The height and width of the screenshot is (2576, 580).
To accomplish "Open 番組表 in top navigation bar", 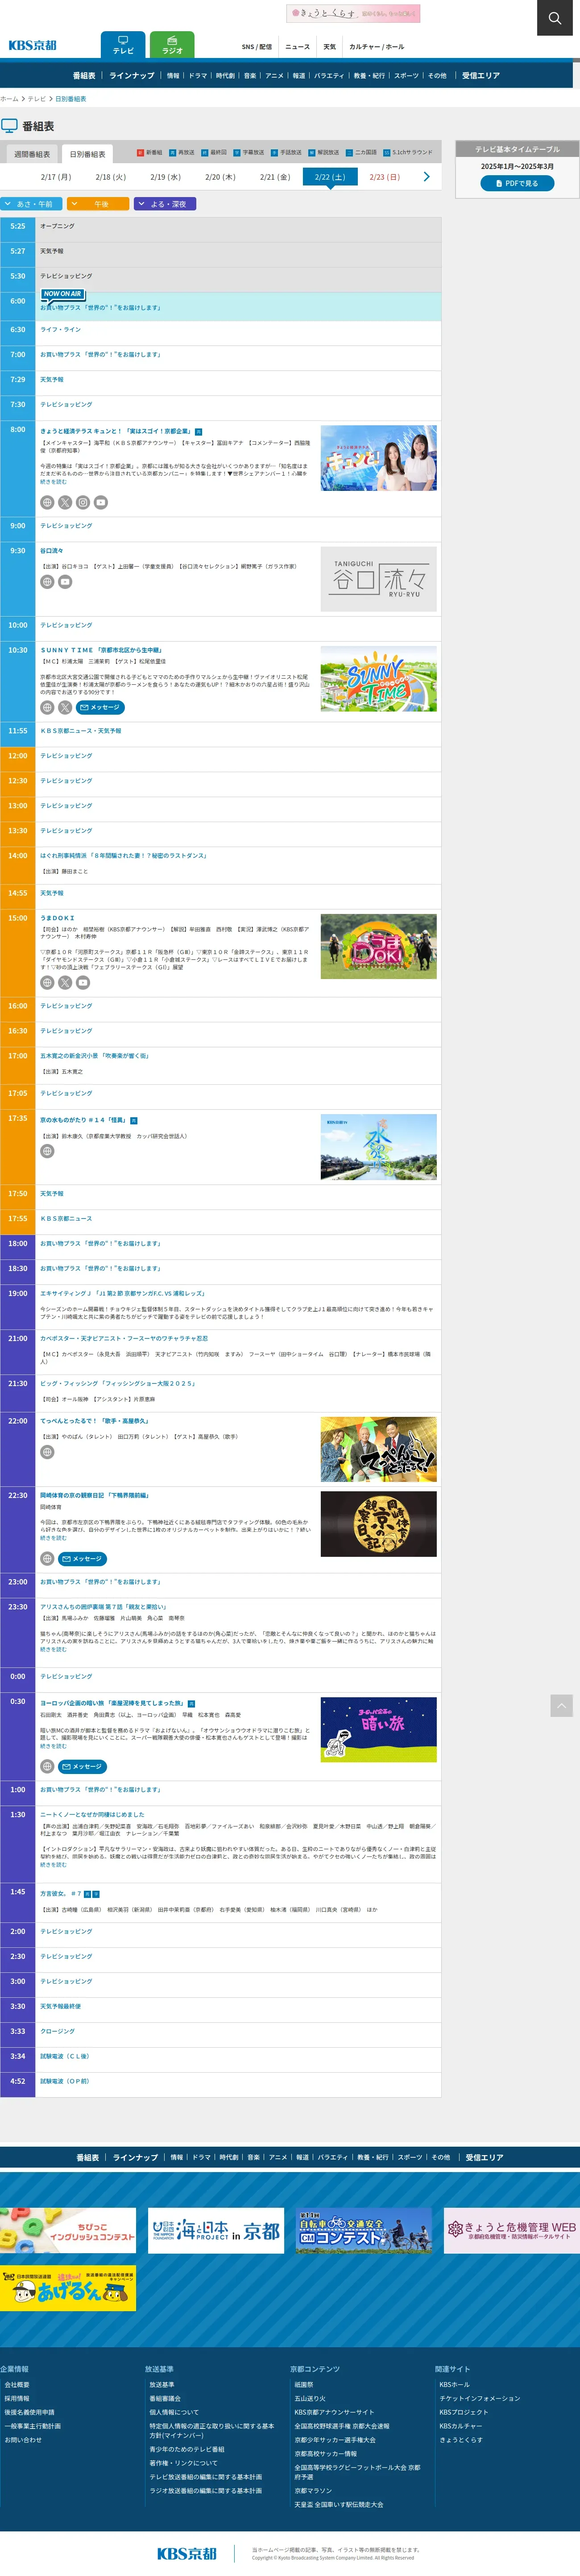I will 84,75.
